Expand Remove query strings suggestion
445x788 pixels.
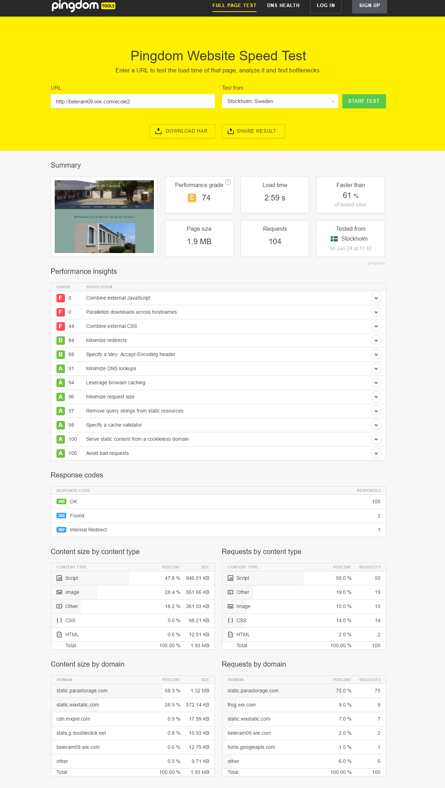pos(376,411)
